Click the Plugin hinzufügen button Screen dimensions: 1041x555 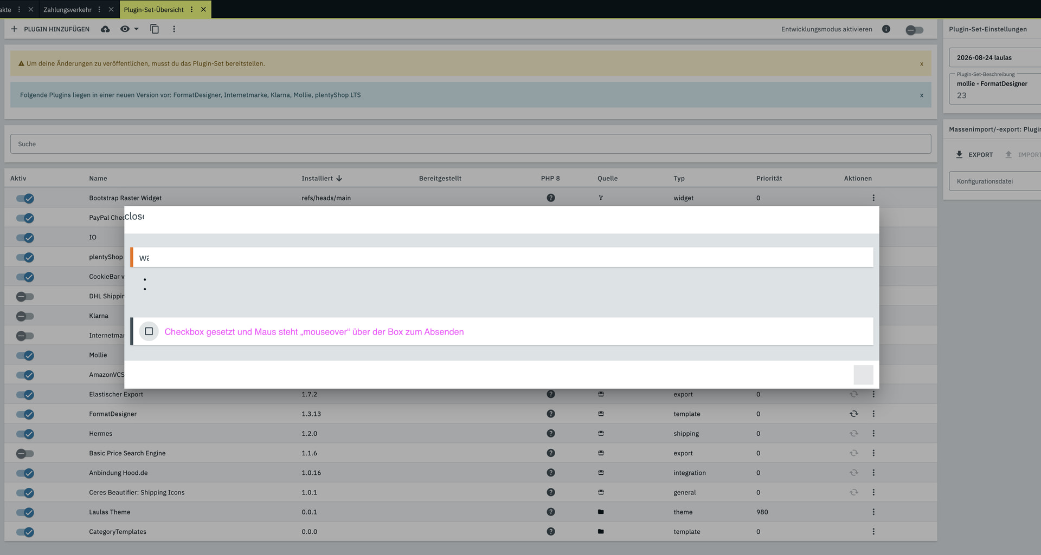click(x=50, y=29)
